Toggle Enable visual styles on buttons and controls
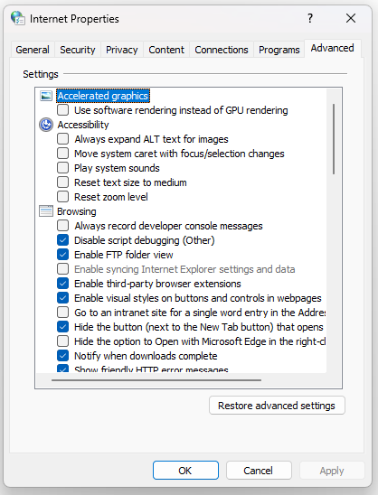 pos(63,298)
